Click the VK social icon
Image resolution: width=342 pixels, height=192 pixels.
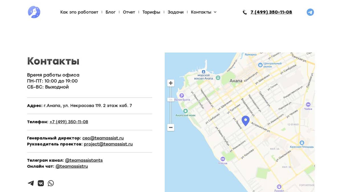pos(41,183)
